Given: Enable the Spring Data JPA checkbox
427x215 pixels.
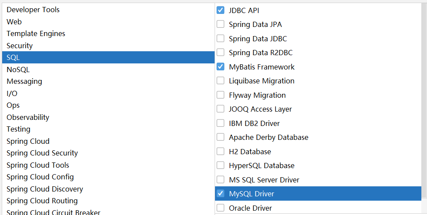Looking at the screenshot, I should point(220,24).
